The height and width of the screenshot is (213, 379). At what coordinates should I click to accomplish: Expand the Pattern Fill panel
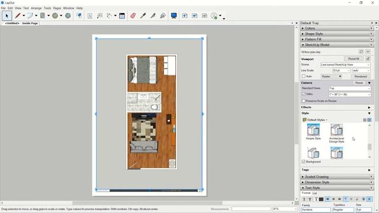pos(337,39)
